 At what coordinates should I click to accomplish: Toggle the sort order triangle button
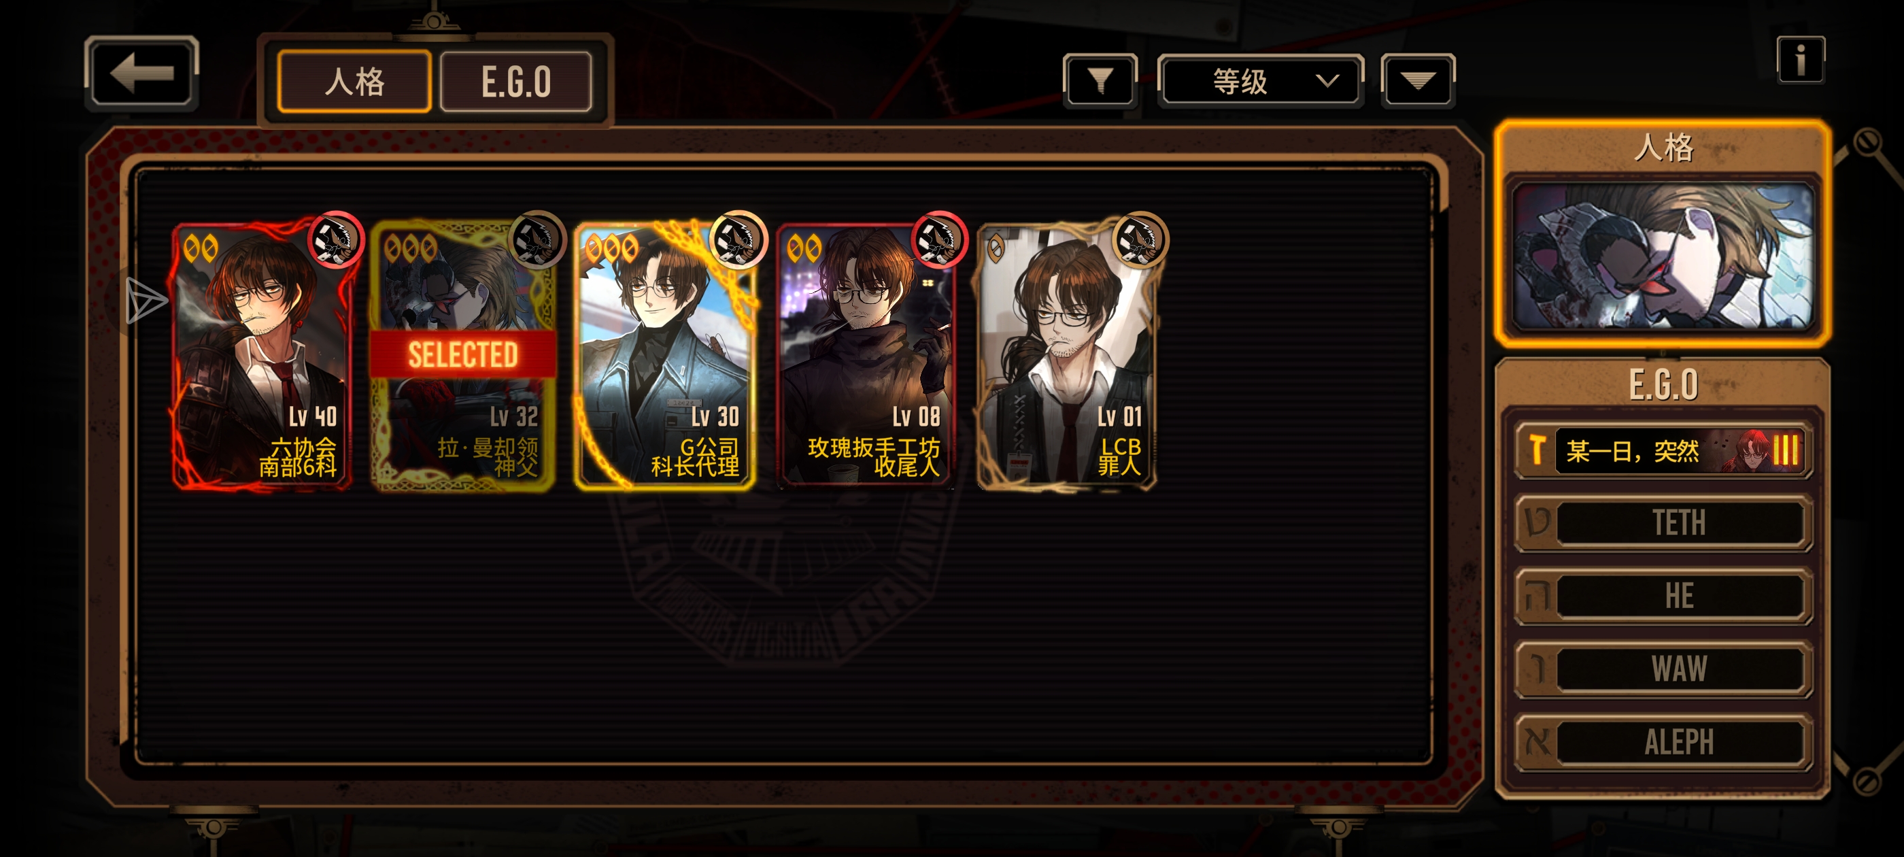point(1418,80)
